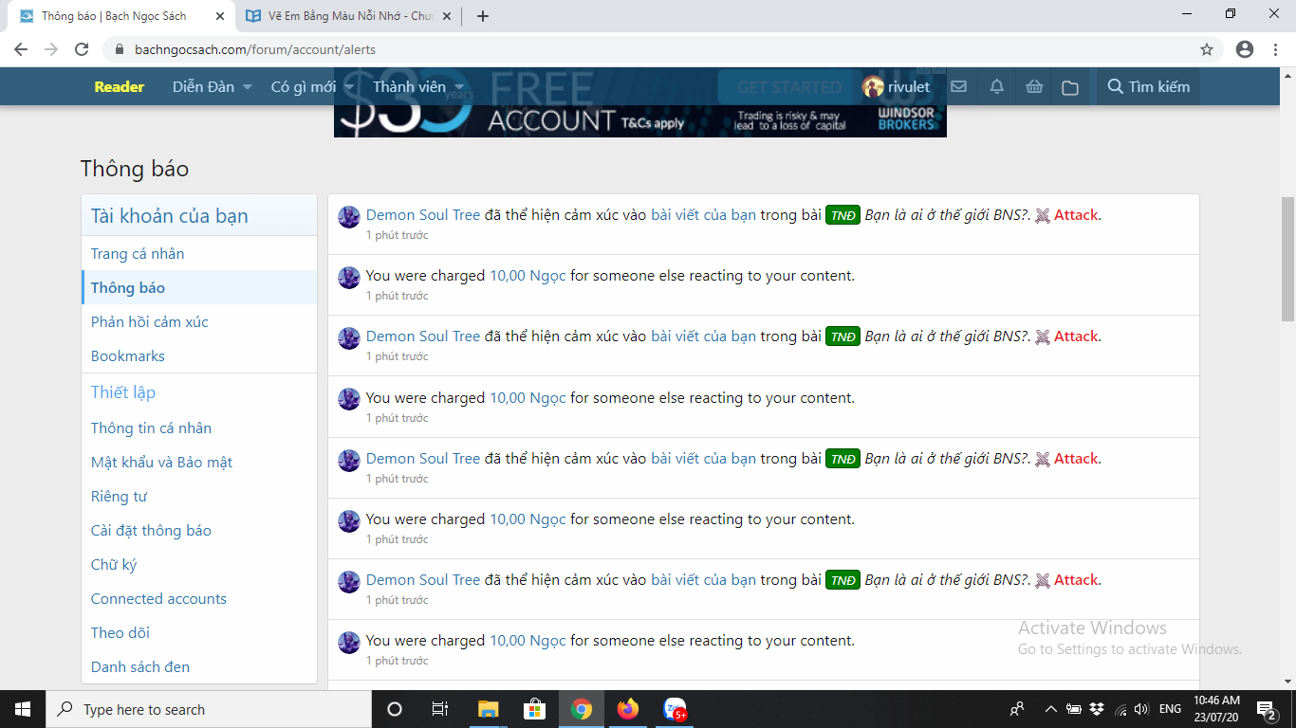Click the bookmark star in address bar
Viewport: 1296px width, 728px height.
[x=1207, y=49]
